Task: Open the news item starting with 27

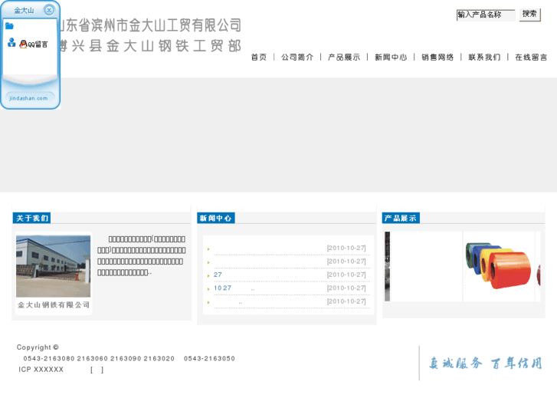Action: pos(218,275)
